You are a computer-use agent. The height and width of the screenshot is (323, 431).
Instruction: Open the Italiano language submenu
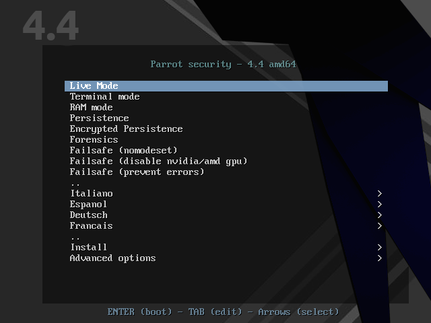(91, 194)
